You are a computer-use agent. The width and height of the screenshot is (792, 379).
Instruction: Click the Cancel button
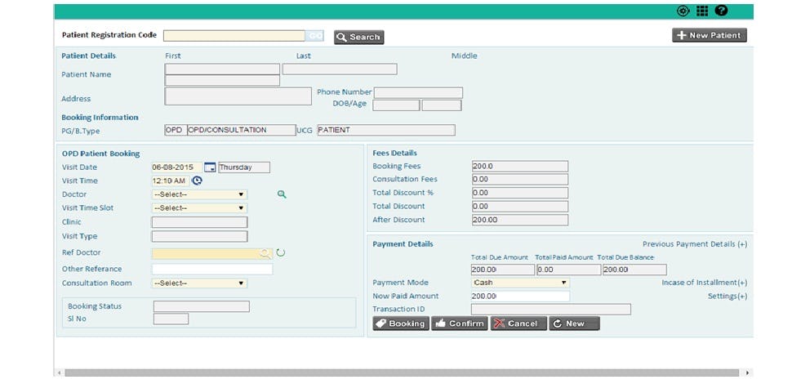pyautogui.click(x=518, y=323)
